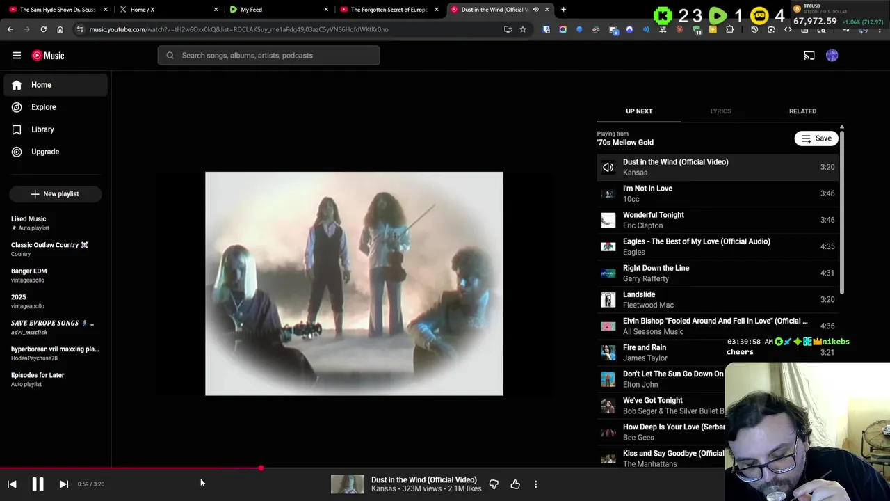This screenshot has height=501, width=890.
Task: Click the Dust in the Wind video
Action: [x=354, y=283]
